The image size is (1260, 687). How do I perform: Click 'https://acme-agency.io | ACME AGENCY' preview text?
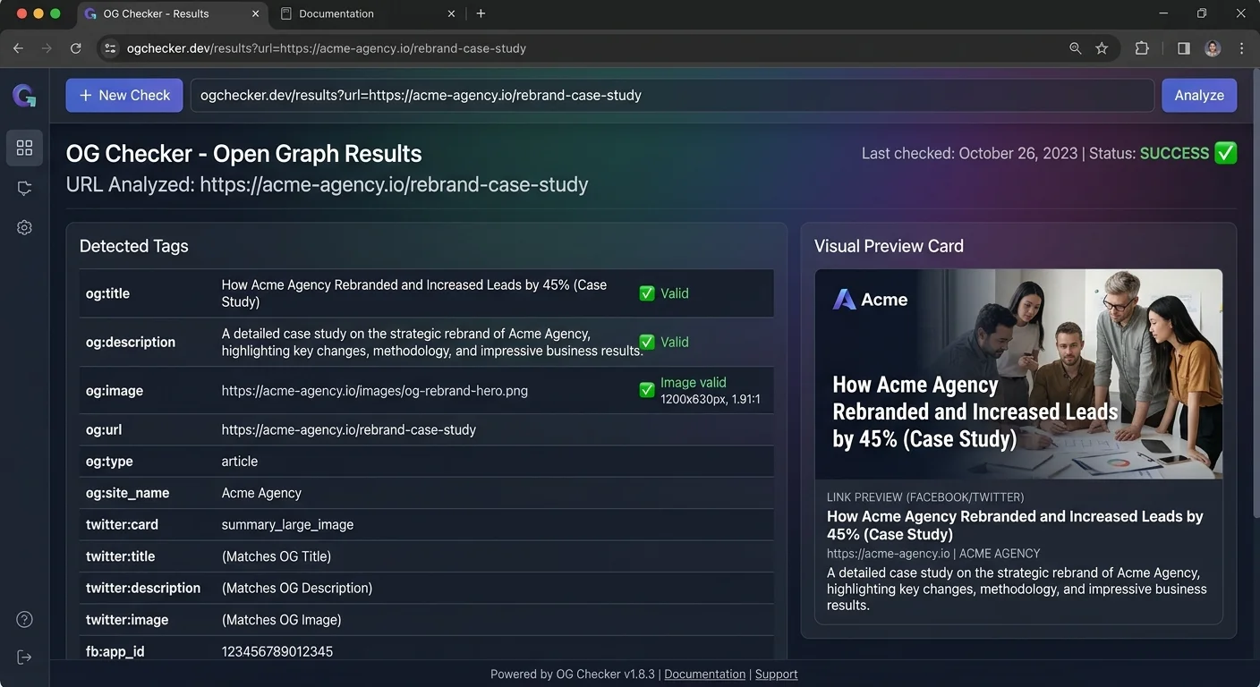[x=933, y=554]
